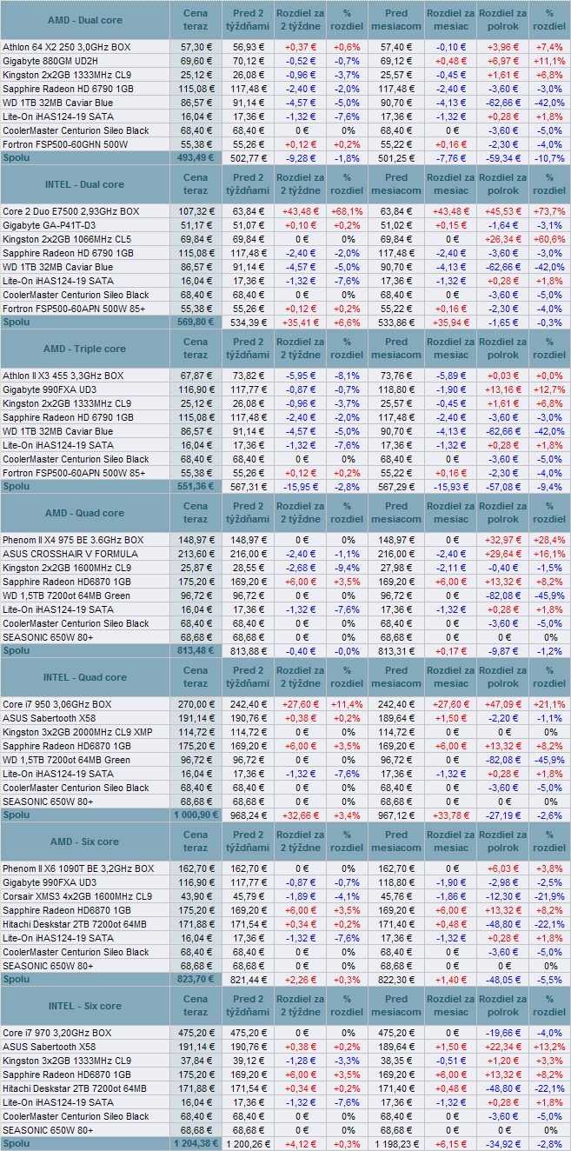The height and width of the screenshot is (1151, 571).
Task: Click the total price 551,36 €
Action: click(x=196, y=486)
